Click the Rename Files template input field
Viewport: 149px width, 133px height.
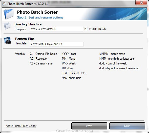[x=57, y=44]
